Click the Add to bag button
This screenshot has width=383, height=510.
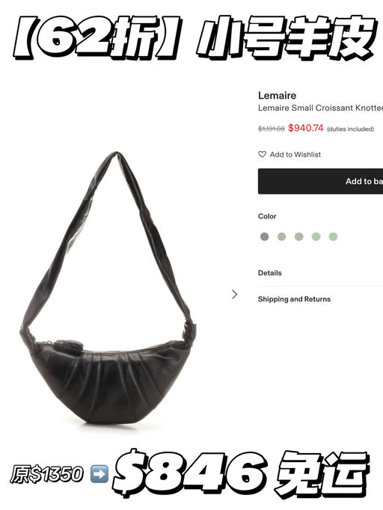(320, 181)
